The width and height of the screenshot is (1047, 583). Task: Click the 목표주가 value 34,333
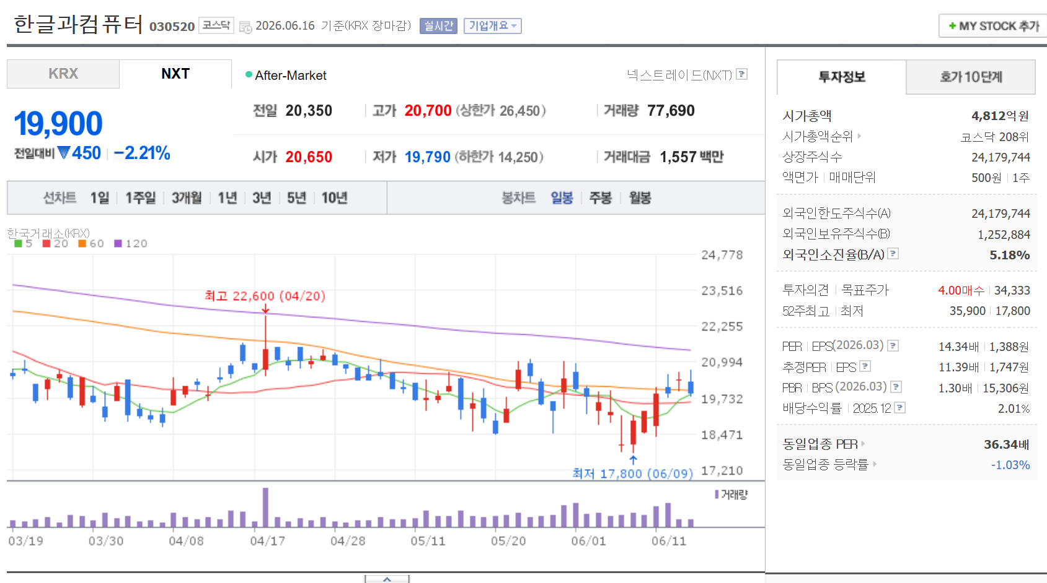(x=1012, y=290)
